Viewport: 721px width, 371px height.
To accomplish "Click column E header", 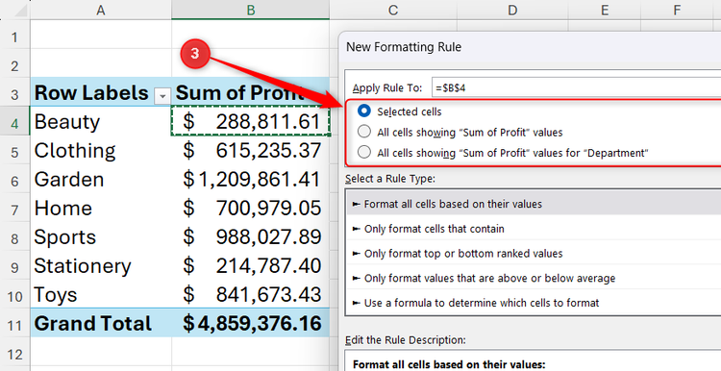I will [605, 10].
